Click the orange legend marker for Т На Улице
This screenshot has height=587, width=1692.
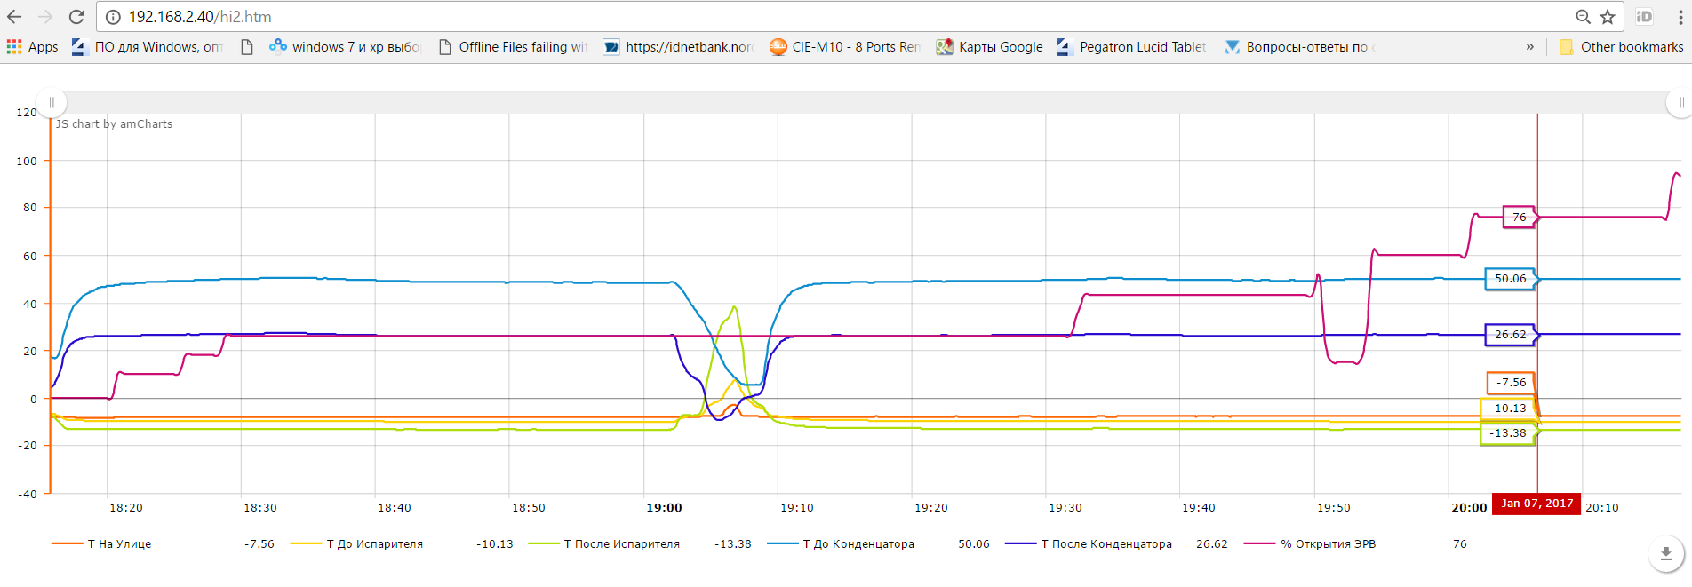[67, 543]
